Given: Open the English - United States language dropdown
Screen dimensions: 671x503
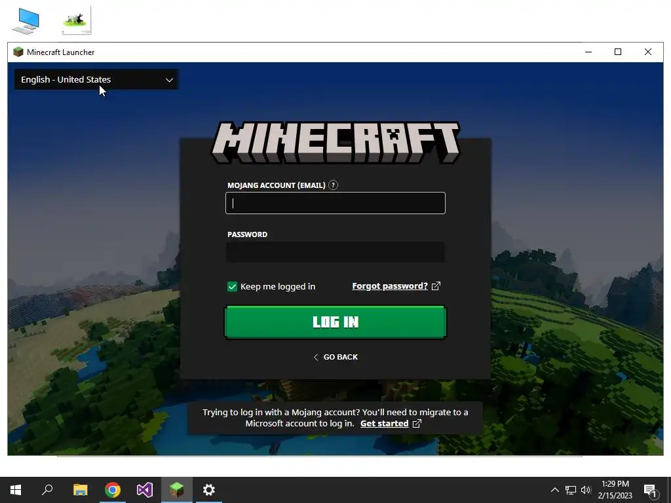Looking at the screenshot, I should click(96, 79).
